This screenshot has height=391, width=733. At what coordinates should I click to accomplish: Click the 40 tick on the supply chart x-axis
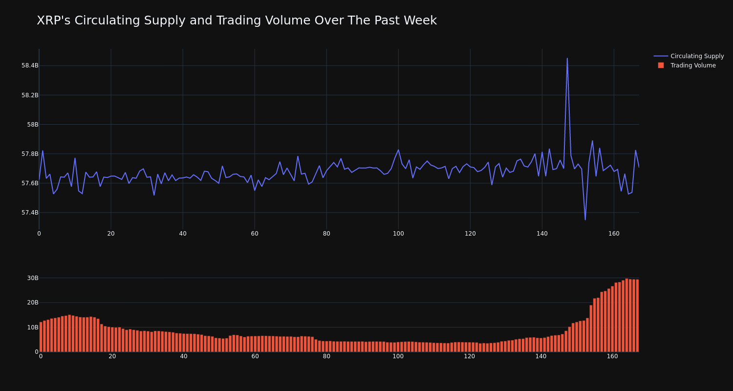pyautogui.click(x=183, y=234)
